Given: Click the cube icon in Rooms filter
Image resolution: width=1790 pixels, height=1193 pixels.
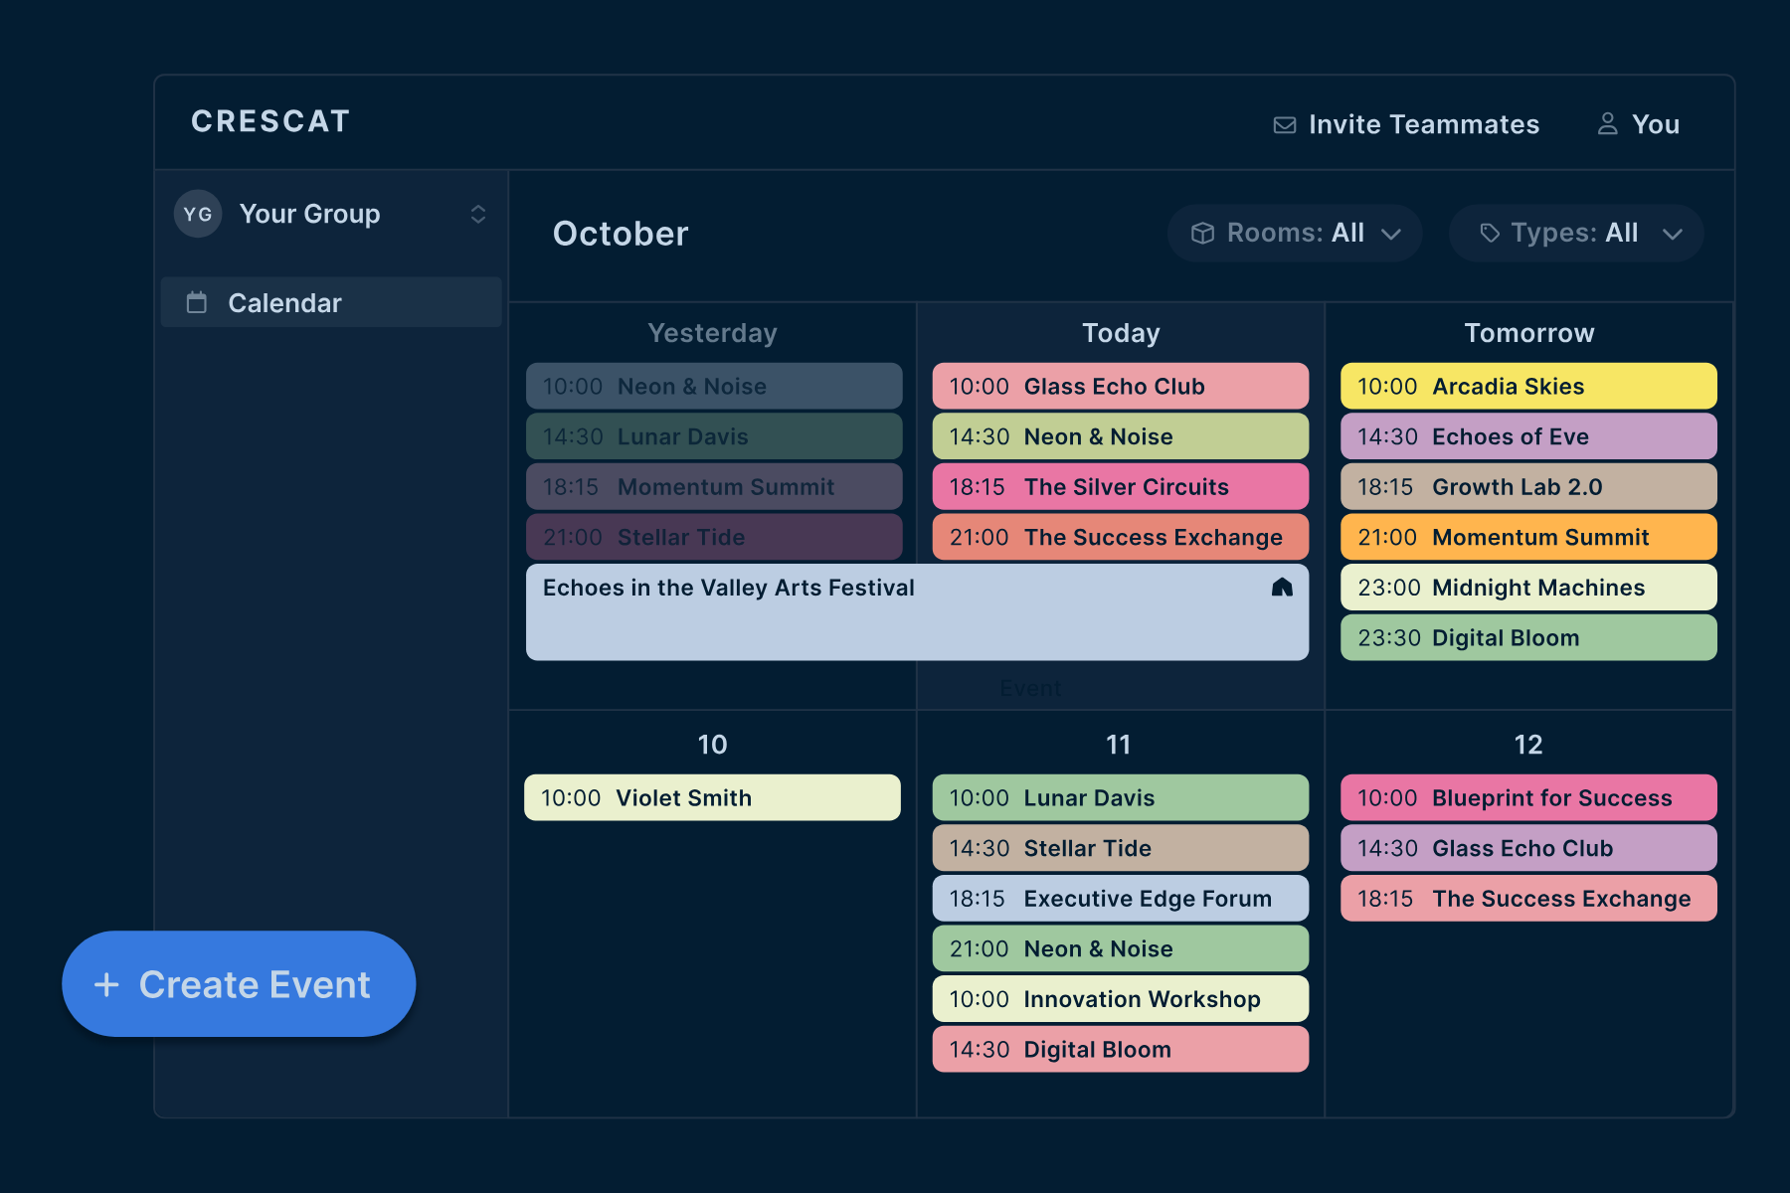Looking at the screenshot, I should click(1202, 234).
